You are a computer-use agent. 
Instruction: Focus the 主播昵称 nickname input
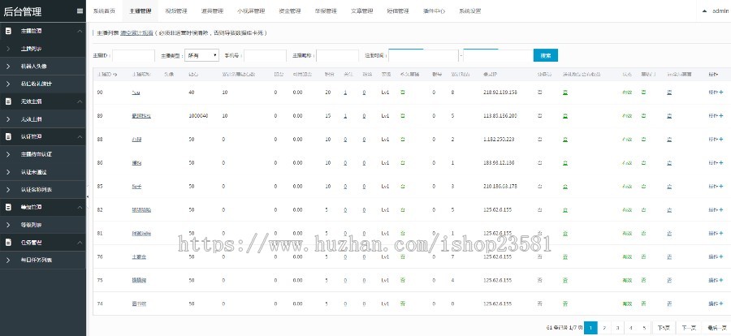[x=337, y=55]
